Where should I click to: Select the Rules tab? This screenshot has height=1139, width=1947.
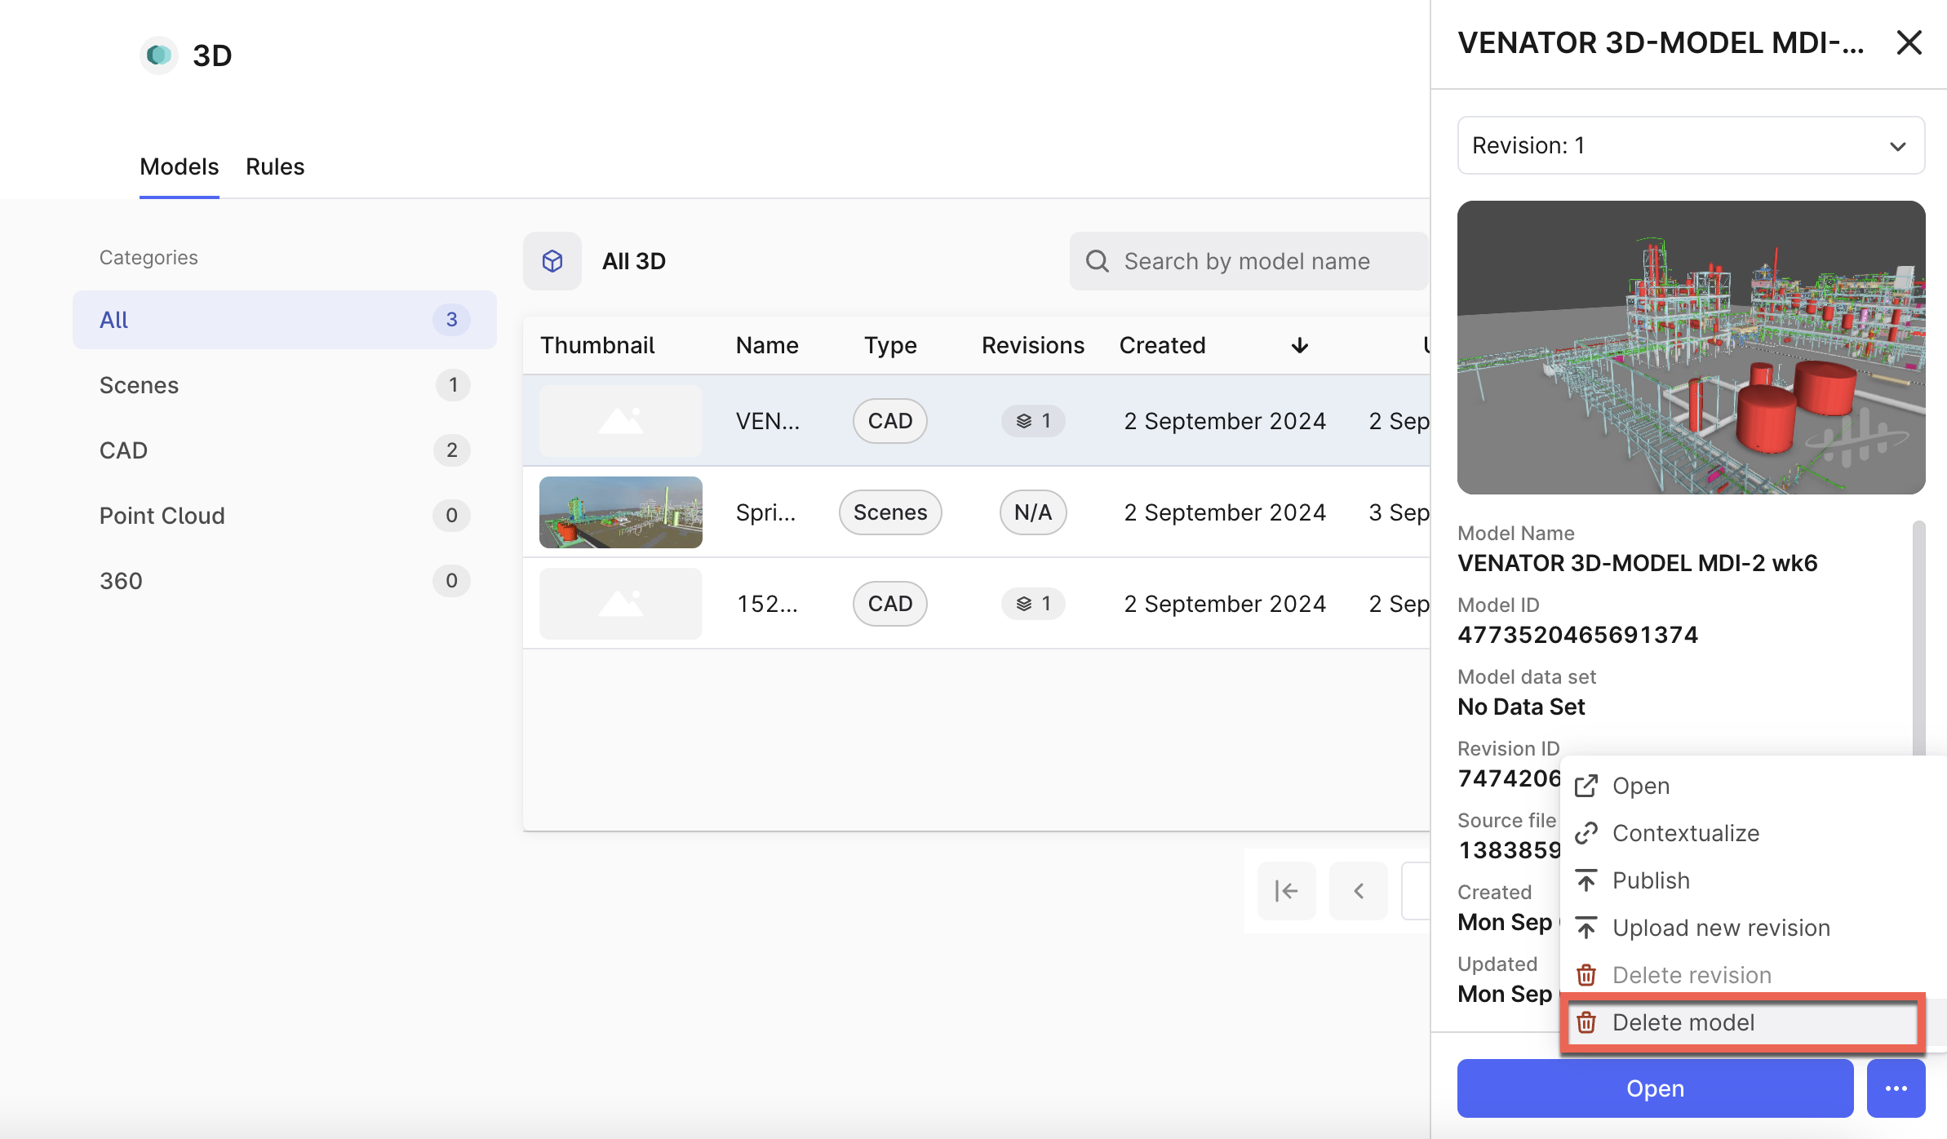pos(273,166)
